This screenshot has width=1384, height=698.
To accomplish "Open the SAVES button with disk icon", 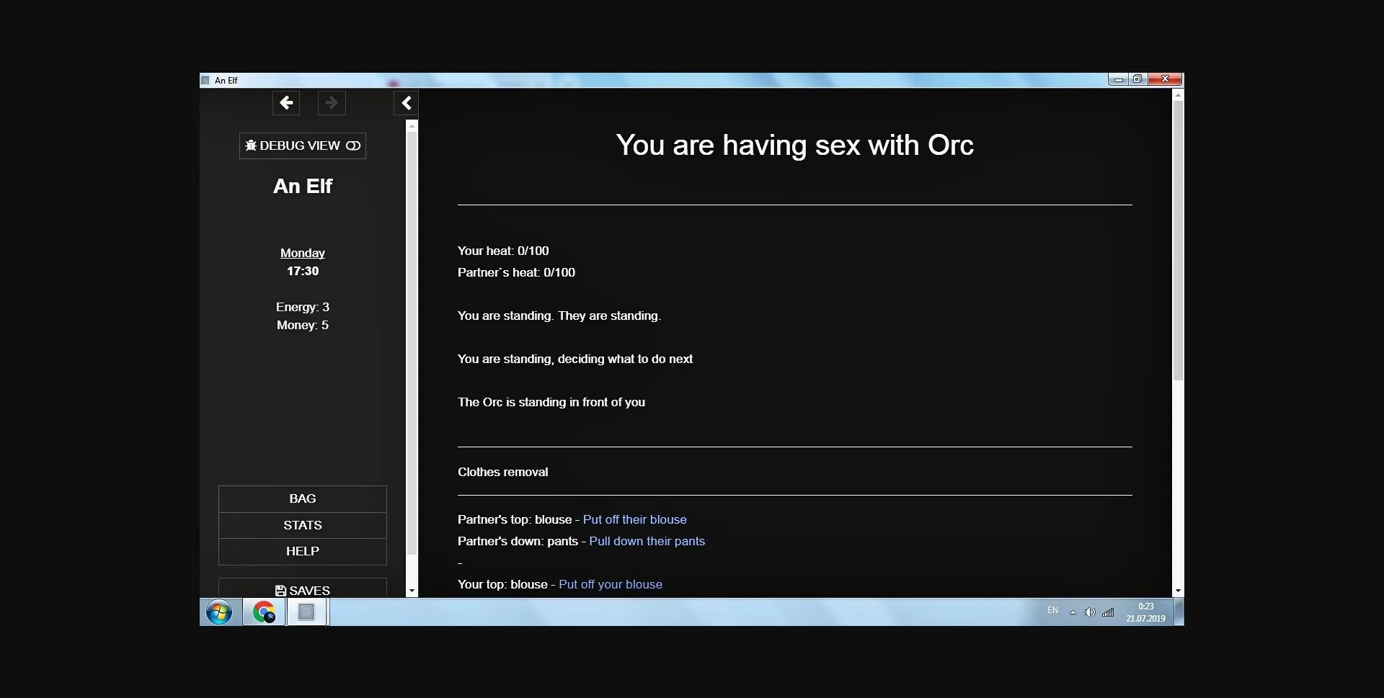I will [x=303, y=589].
